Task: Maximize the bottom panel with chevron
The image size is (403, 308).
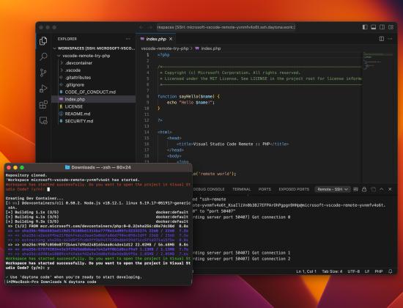Action: 382,189
